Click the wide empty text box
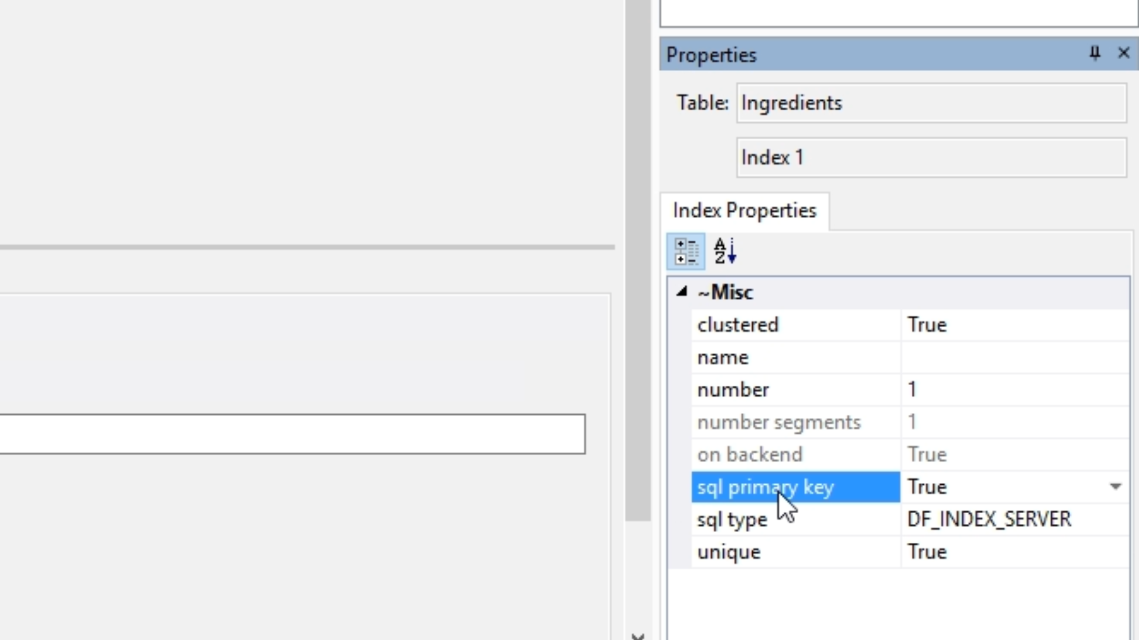 [292, 434]
